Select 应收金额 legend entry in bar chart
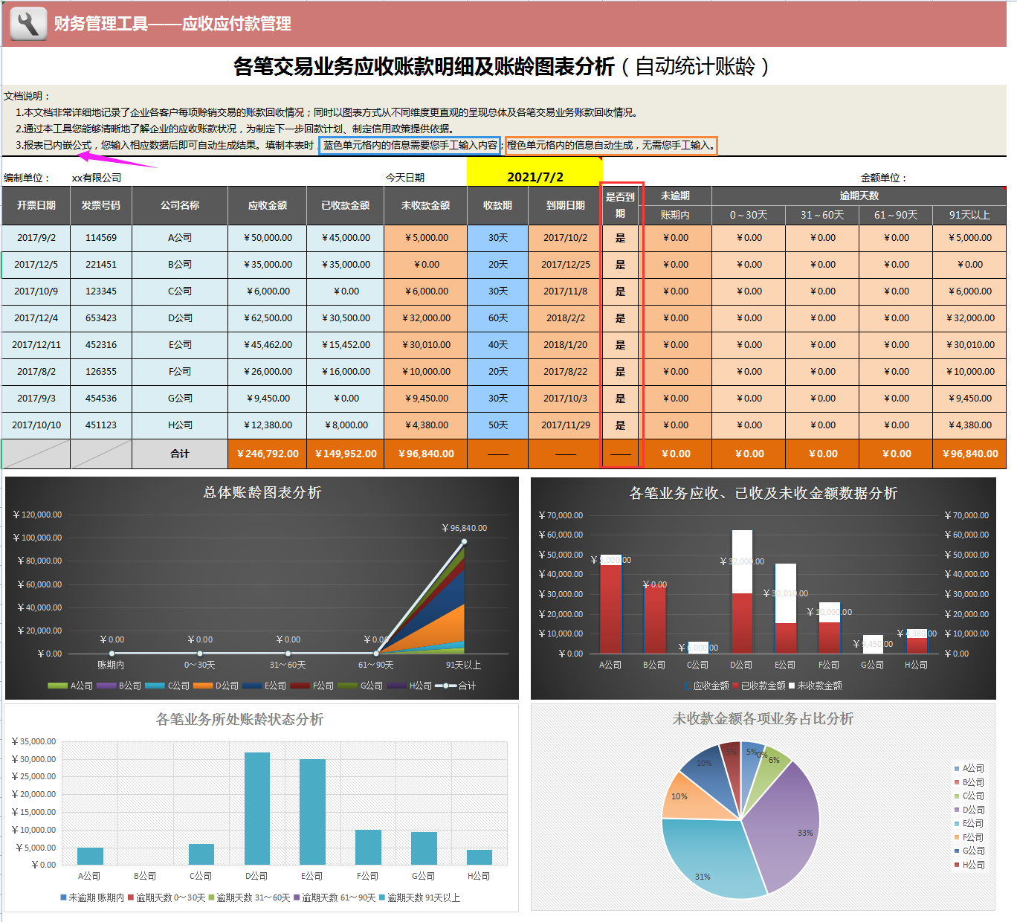 click(x=706, y=686)
